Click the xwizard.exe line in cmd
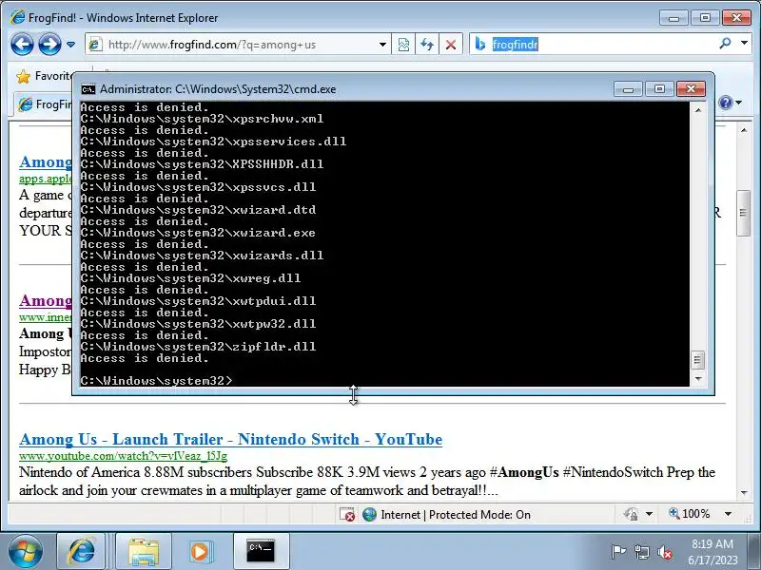Viewport: 761px width, 570px height. tap(198, 233)
